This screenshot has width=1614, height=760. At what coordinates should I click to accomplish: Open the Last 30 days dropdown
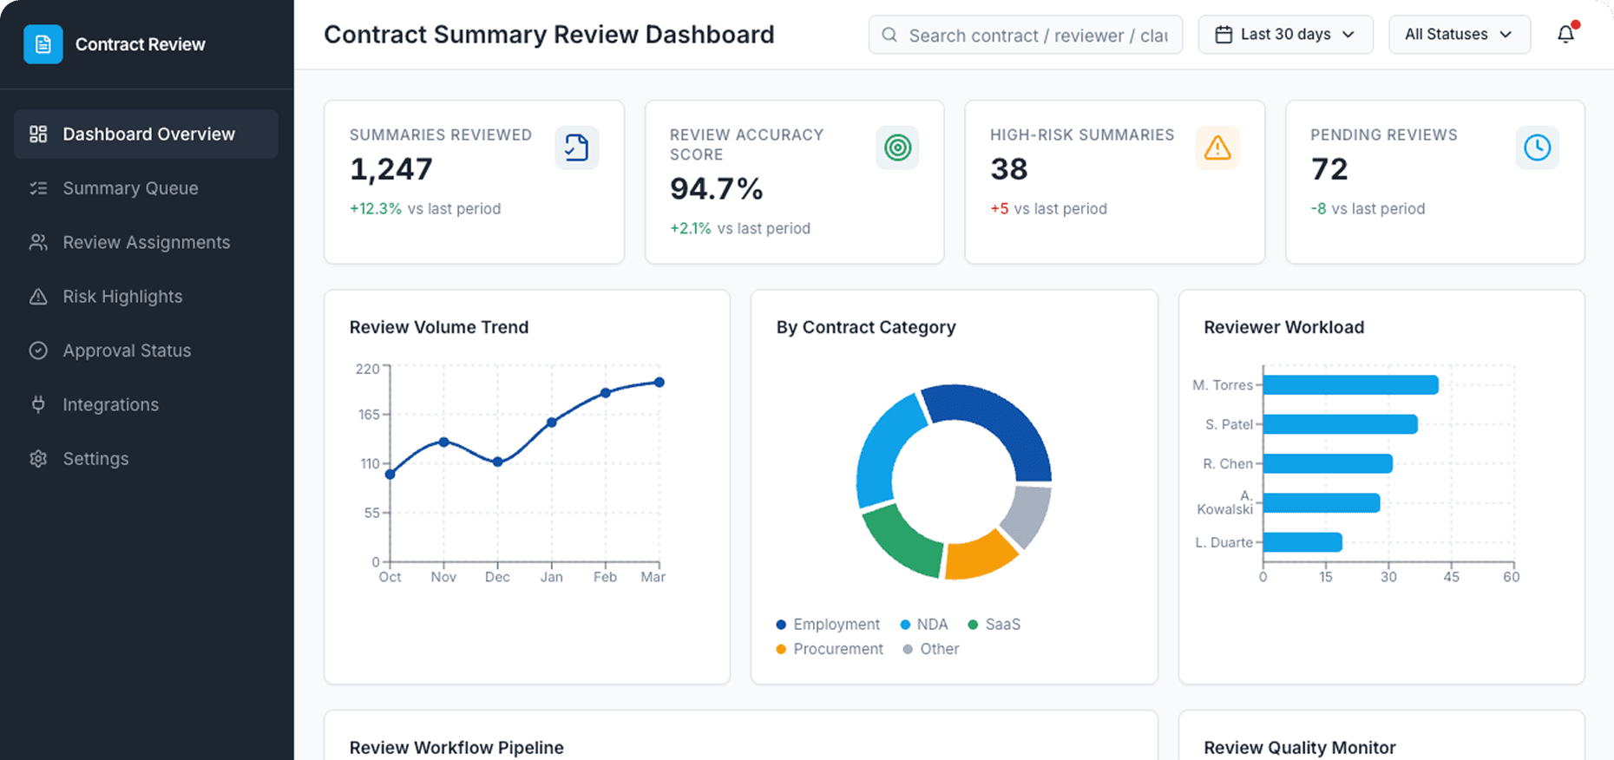tap(1285, 35)
